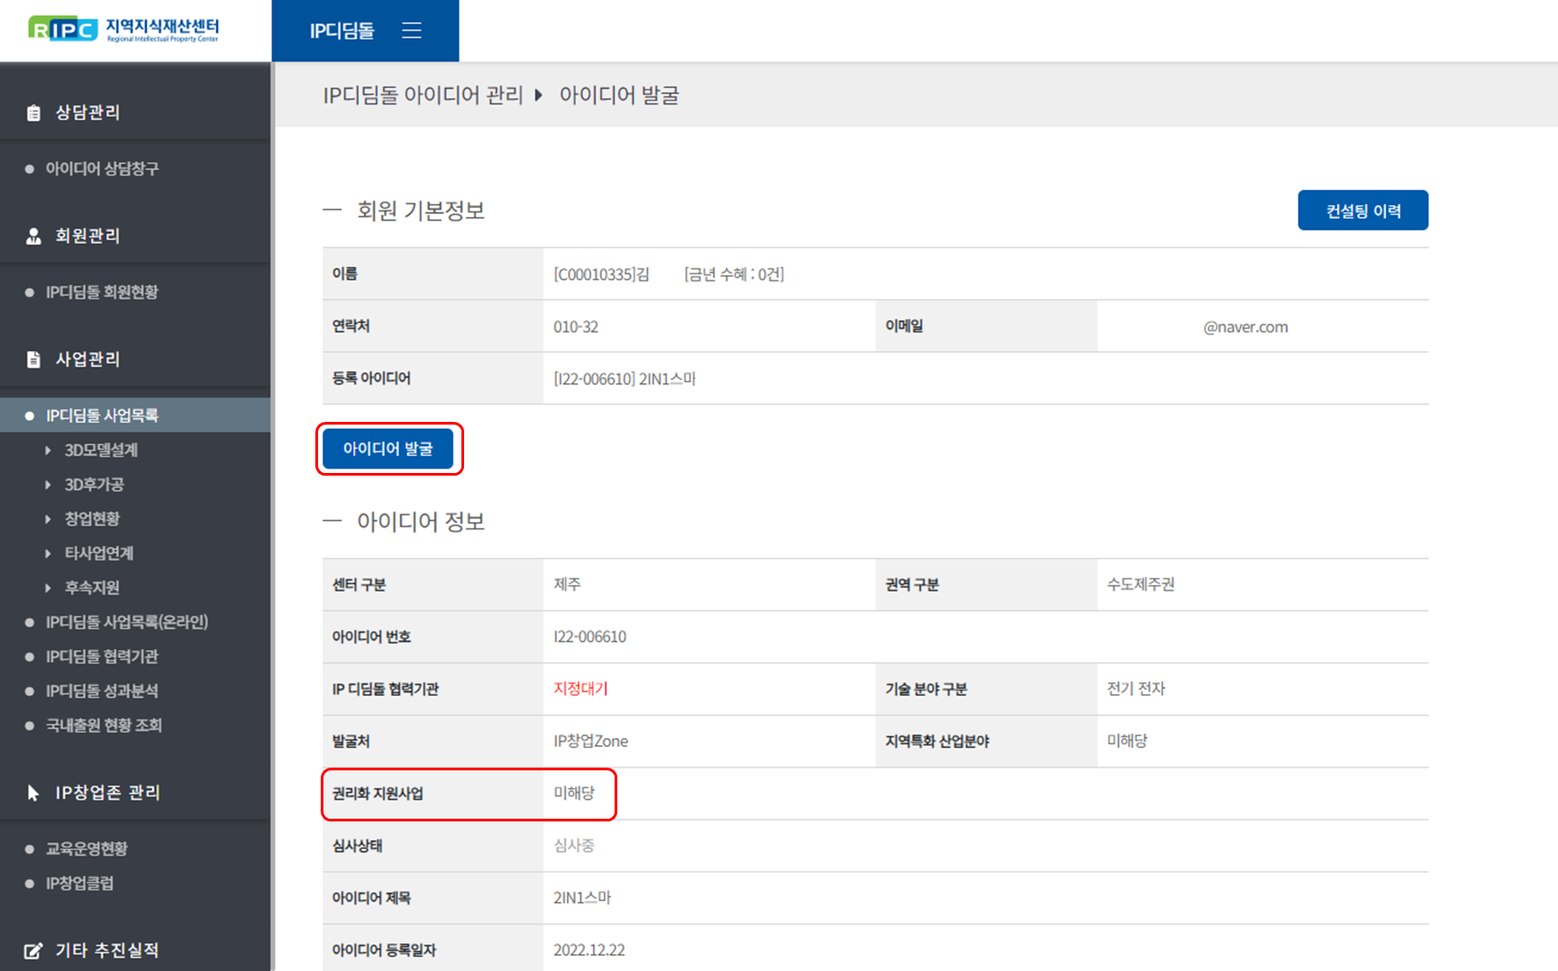This screenshot has height=971, width=1558.
Task: Open IP디딤돌 사업목록 in the sidebar
Action: pos(102,416)
